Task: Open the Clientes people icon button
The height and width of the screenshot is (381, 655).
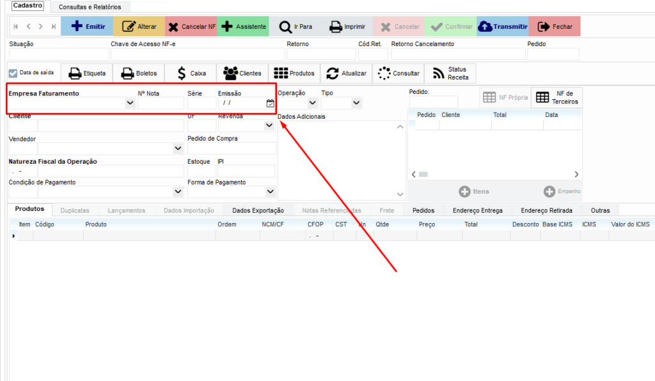Action: click(x=242, y=73)
